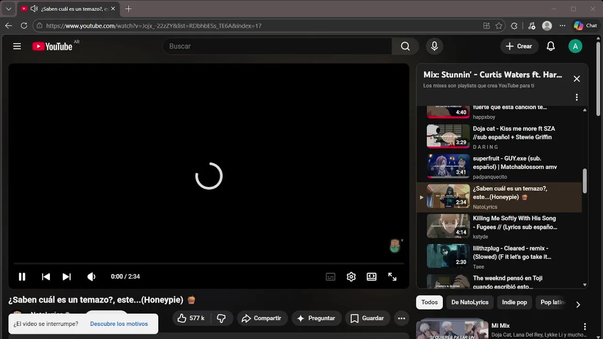Close the YouTube browser tab
Viewport: 603px width, 339px height.
(x=113, y=8)
